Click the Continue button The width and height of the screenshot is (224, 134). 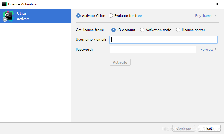coord(183,129)
